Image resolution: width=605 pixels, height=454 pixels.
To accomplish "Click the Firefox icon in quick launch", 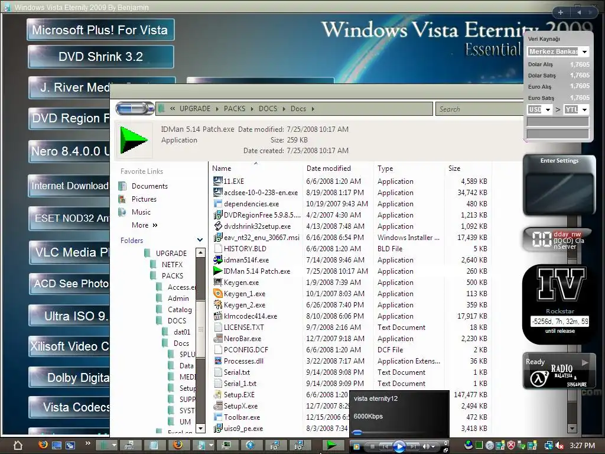I will [43, 445].
